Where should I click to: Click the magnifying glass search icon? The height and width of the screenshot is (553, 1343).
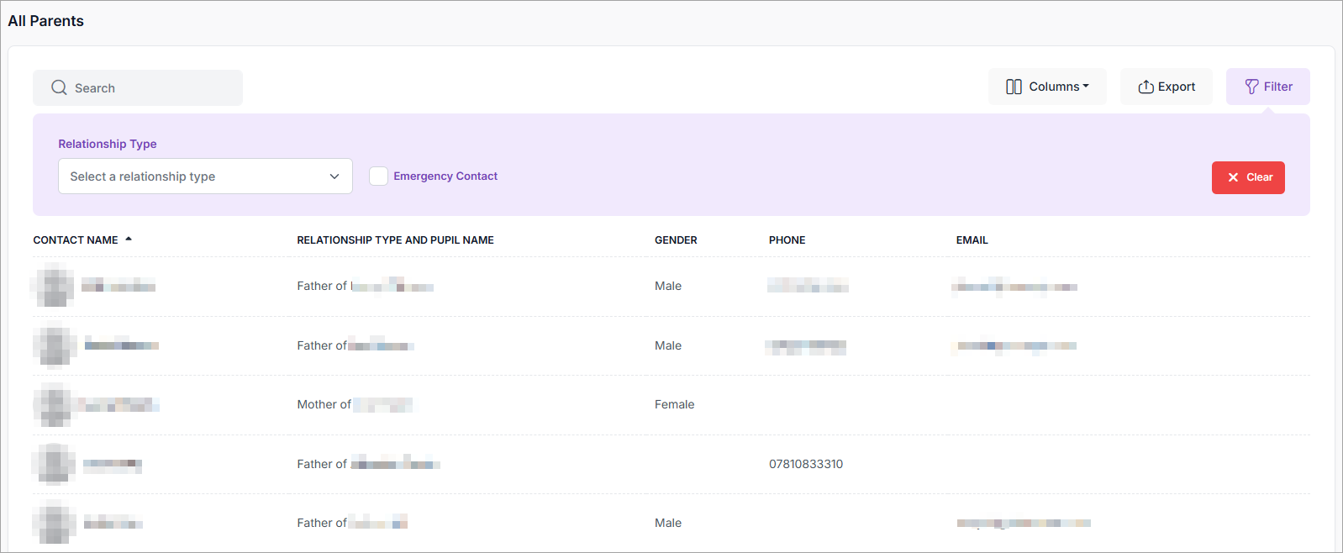pos(59,87)
